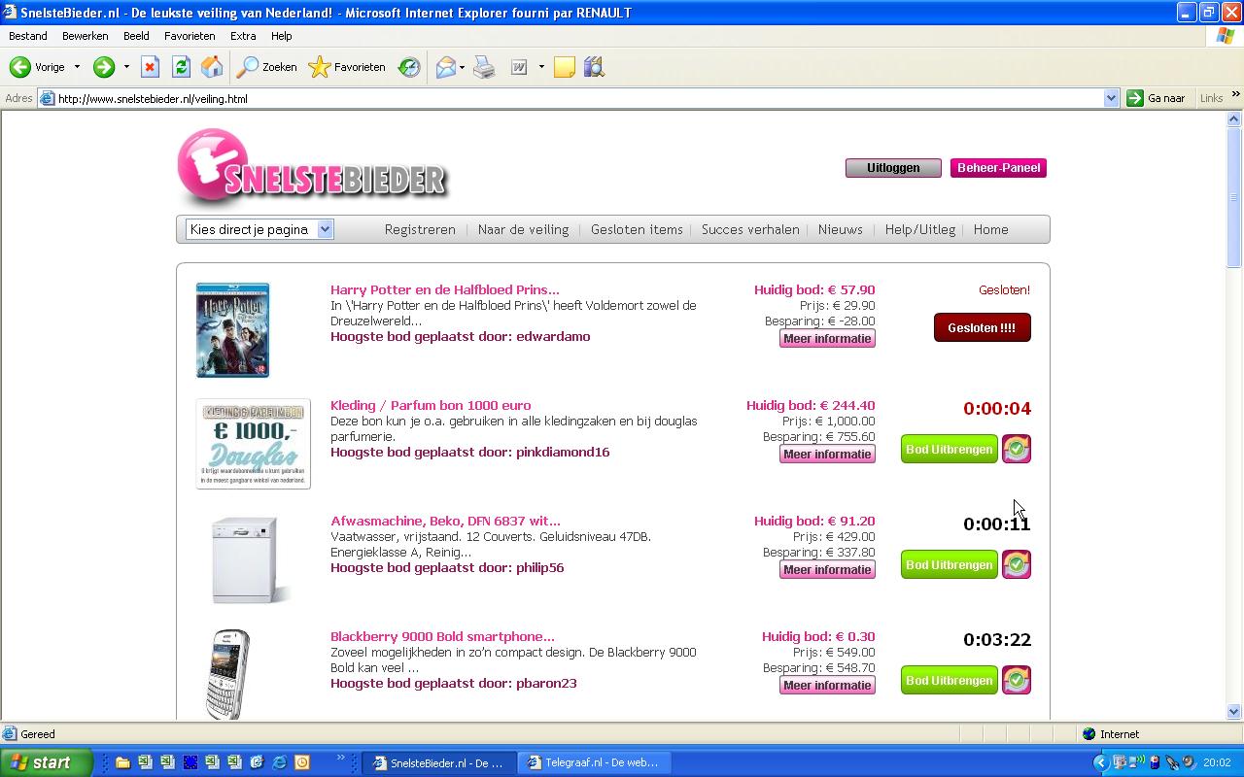Open the Word edit icon in the toolbar

[518, 67]
